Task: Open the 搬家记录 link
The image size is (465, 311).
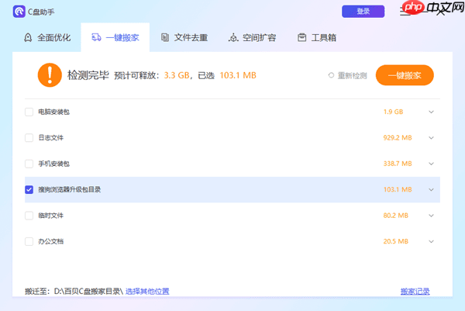Action: tap(415, 292)
